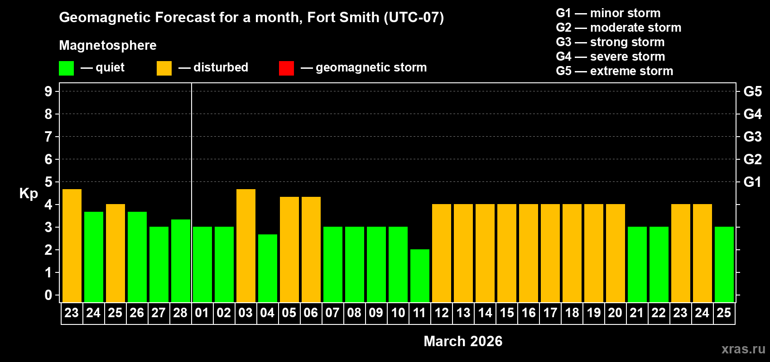Click the 'G2 — moderate storm' legend text

pyautogui.click(x=619, y=28)
